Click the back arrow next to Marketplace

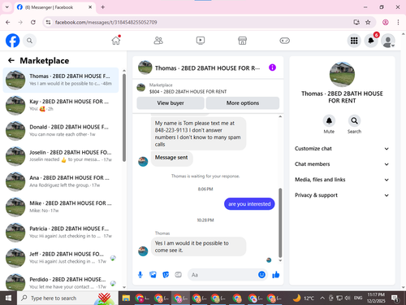pos(11,60)
